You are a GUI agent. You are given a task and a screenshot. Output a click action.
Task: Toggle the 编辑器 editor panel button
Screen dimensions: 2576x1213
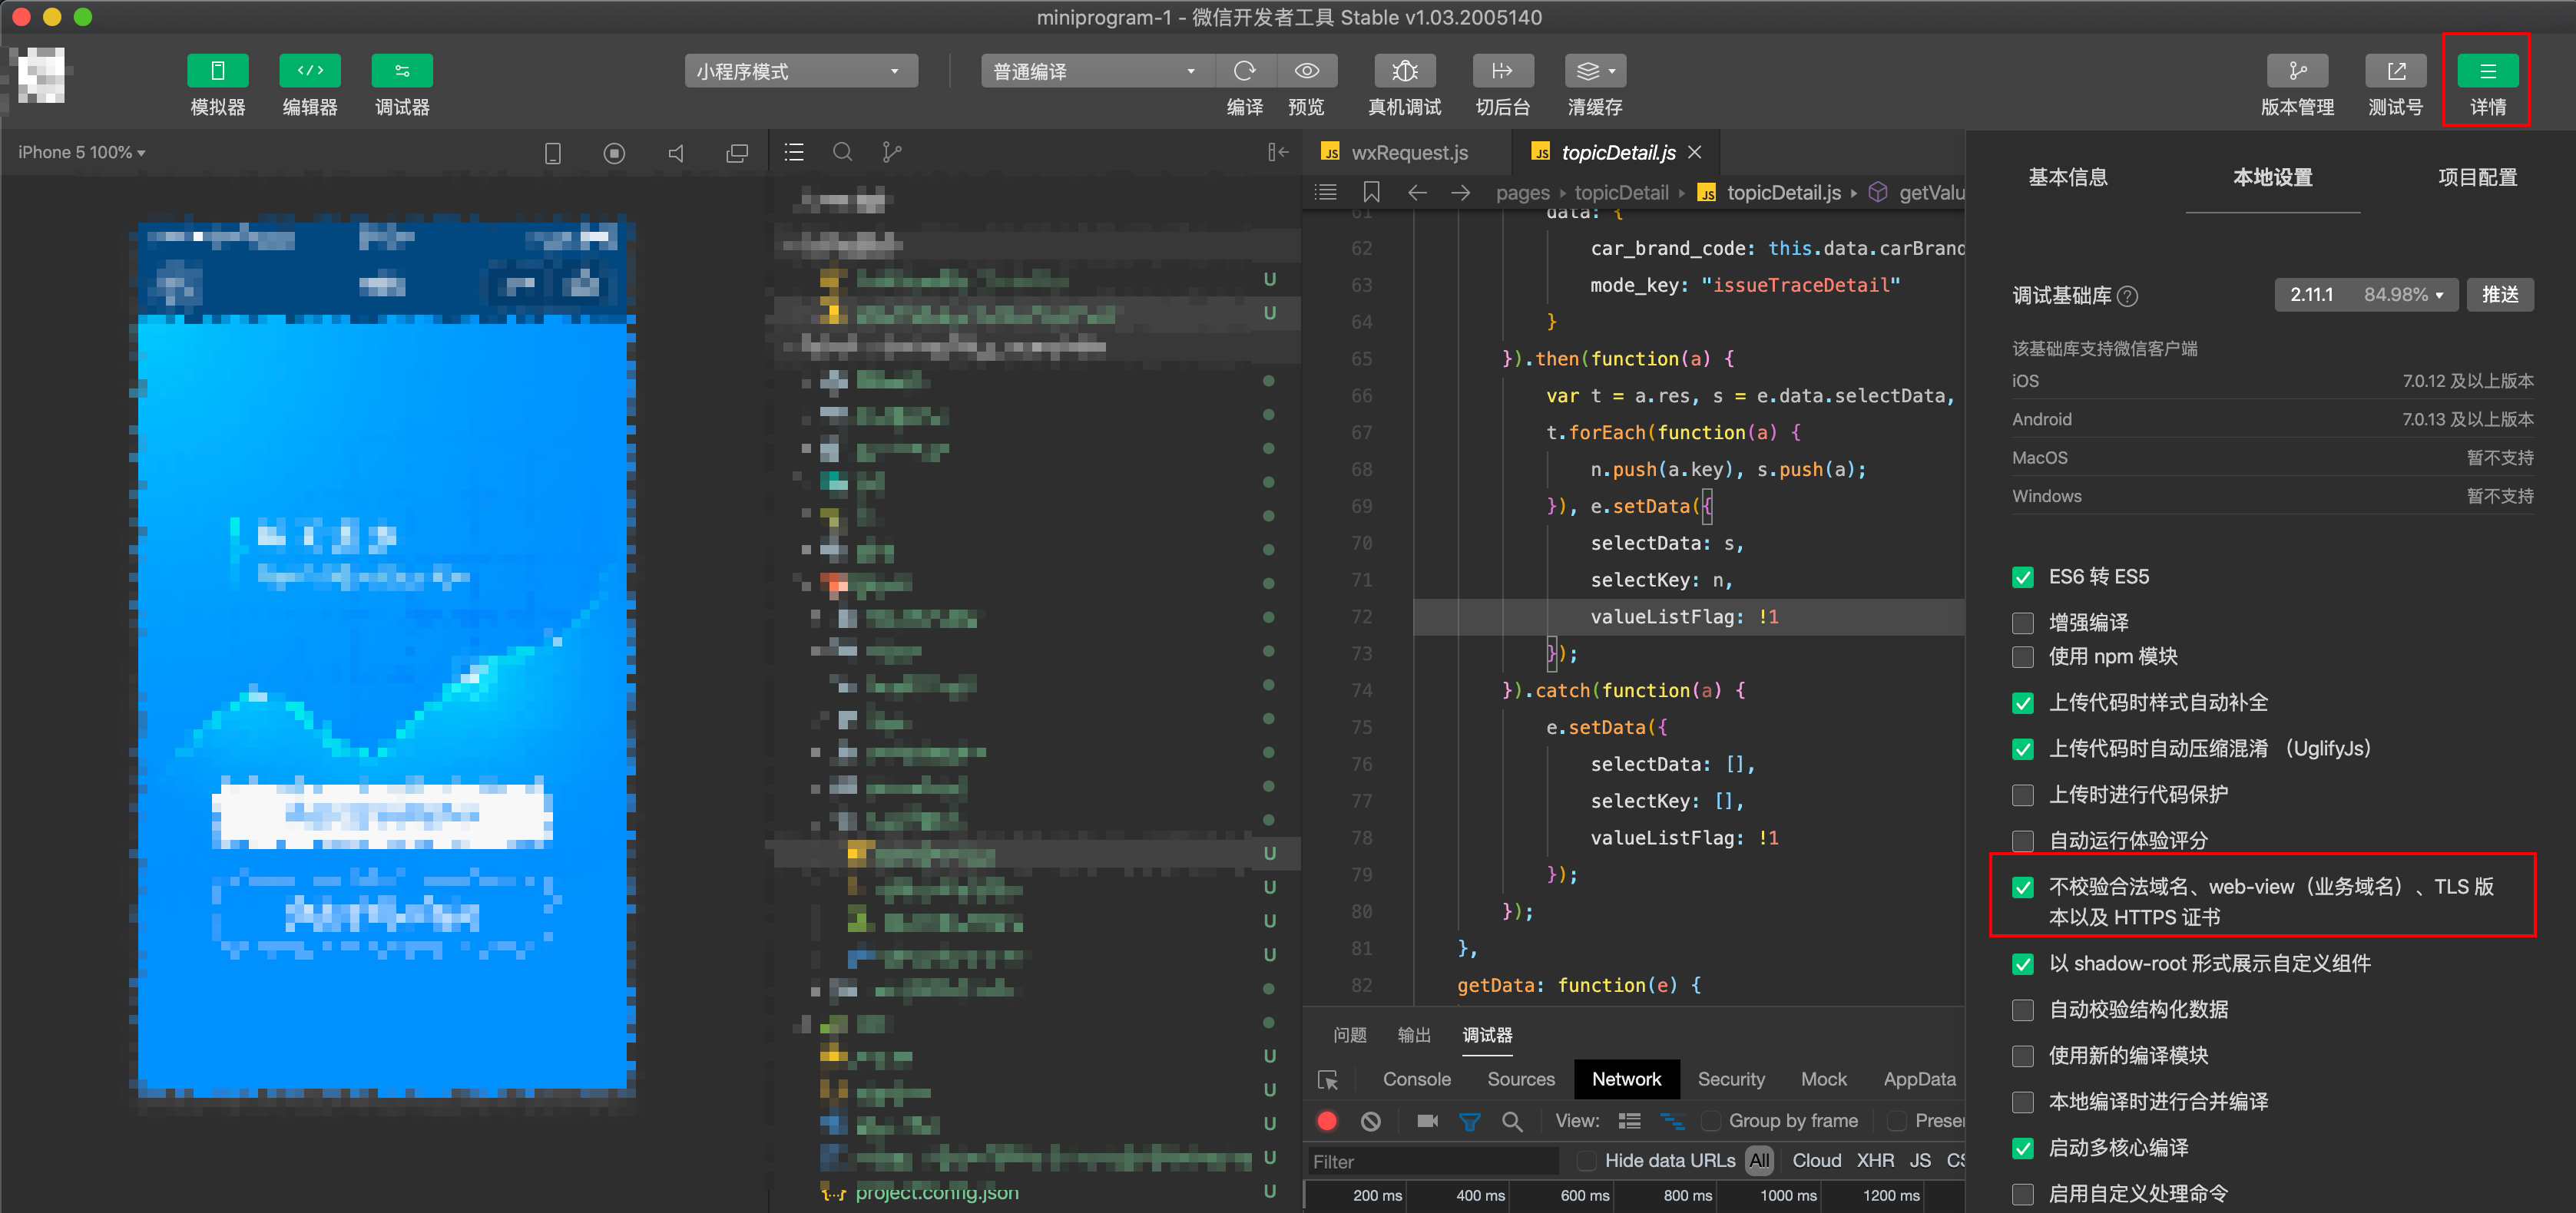(x=310, y=71)
